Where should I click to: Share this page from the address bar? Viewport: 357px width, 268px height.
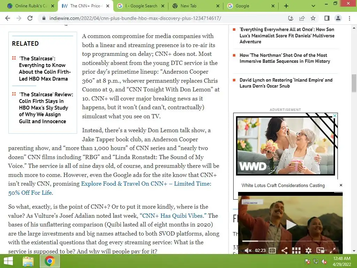(x=302, y=18)
